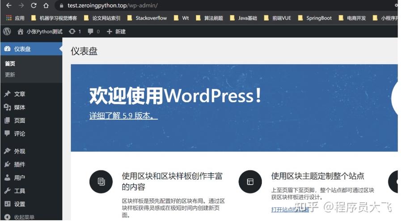Open the 首页 submenu item

point(10,63)
